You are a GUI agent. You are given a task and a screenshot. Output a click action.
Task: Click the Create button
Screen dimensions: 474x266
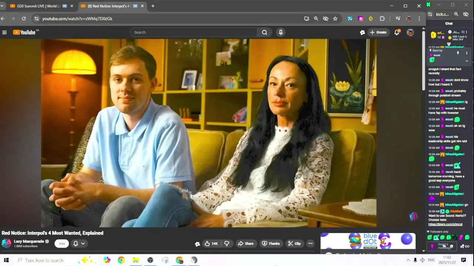[378, 33]
